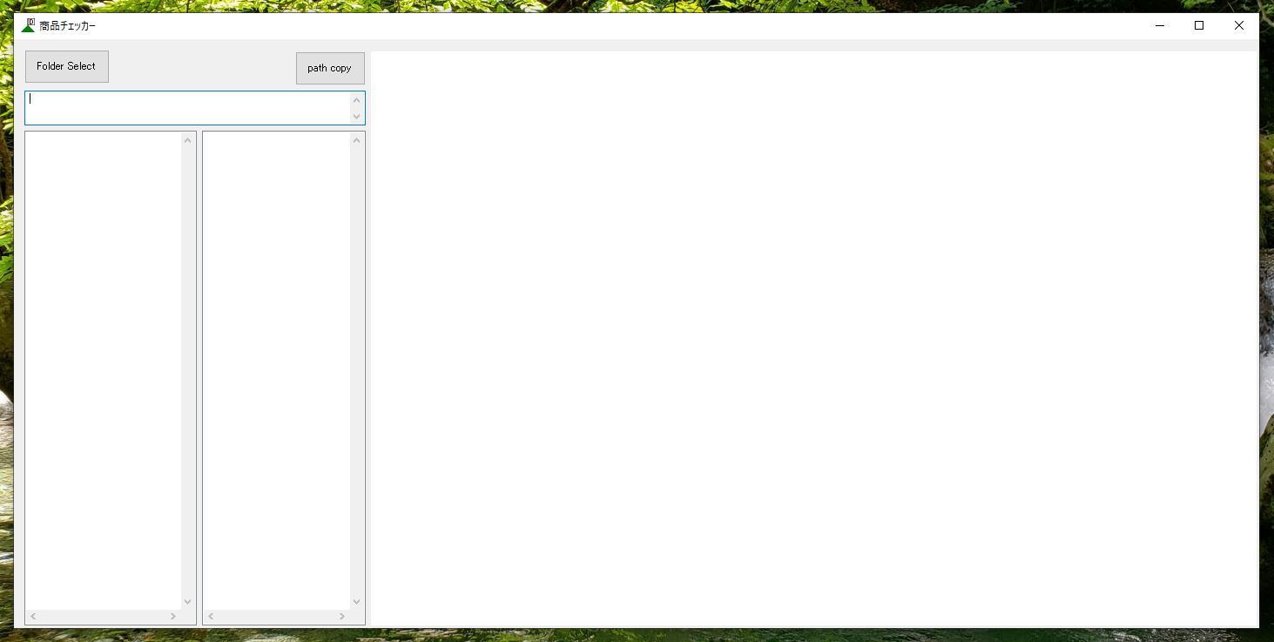Click the path copy button
Image resolution: width=1274 pixels, height=642 pixels.
coord(330,68)
